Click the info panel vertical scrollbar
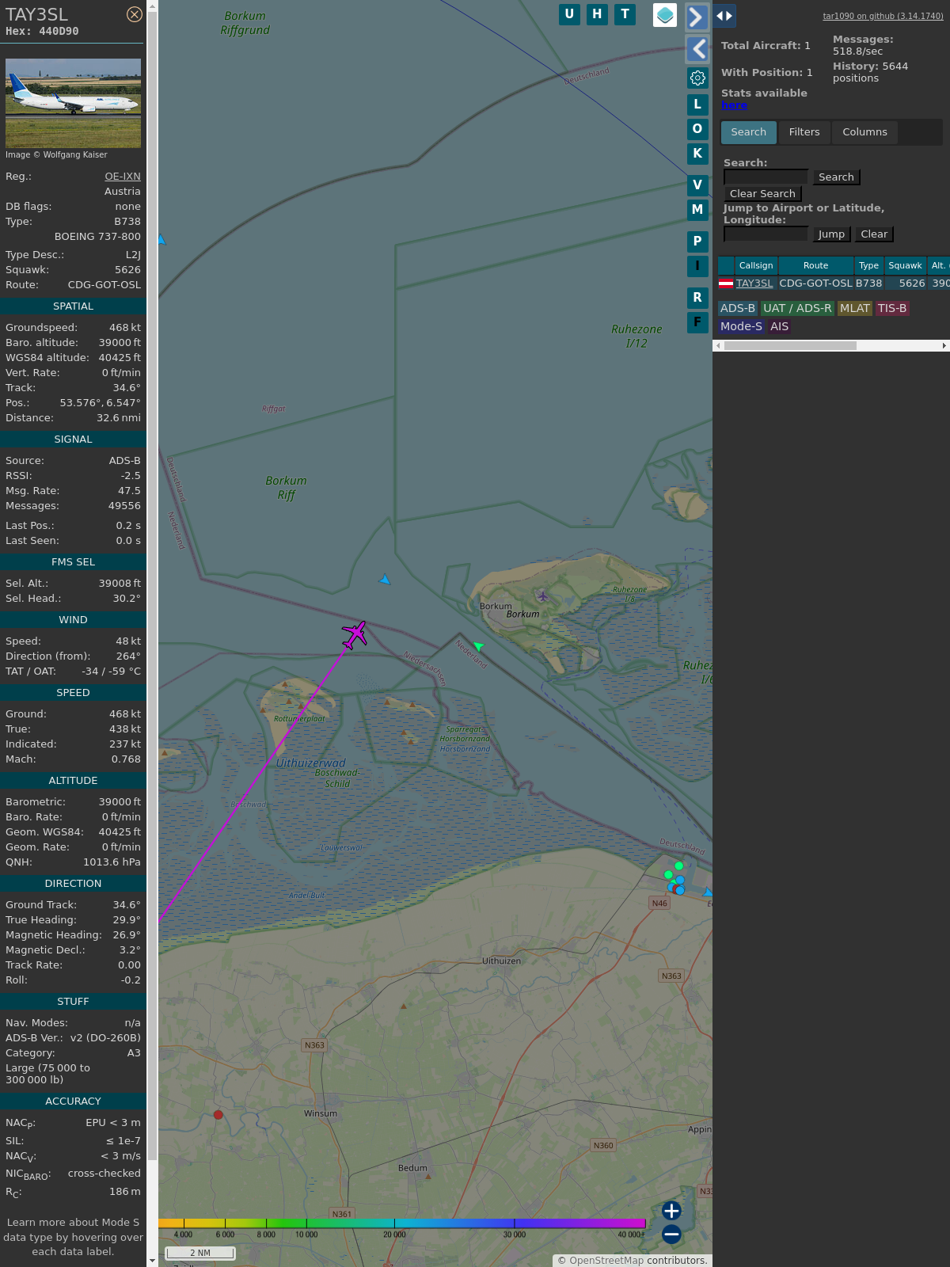Image resolution: width=950 pixels, height=1267 pixels. pos(152,586)
